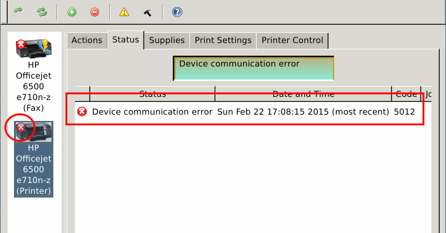Remove device using red minus icon
The image size is (446, 233).
pyautogui.click(x=95, y=12)
